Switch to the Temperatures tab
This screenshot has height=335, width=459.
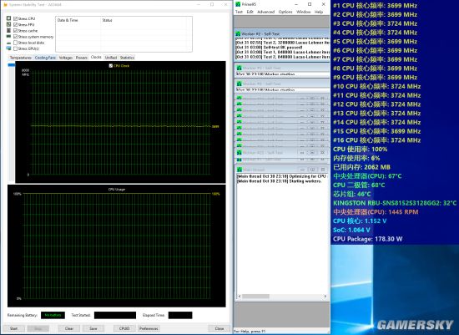20,58
